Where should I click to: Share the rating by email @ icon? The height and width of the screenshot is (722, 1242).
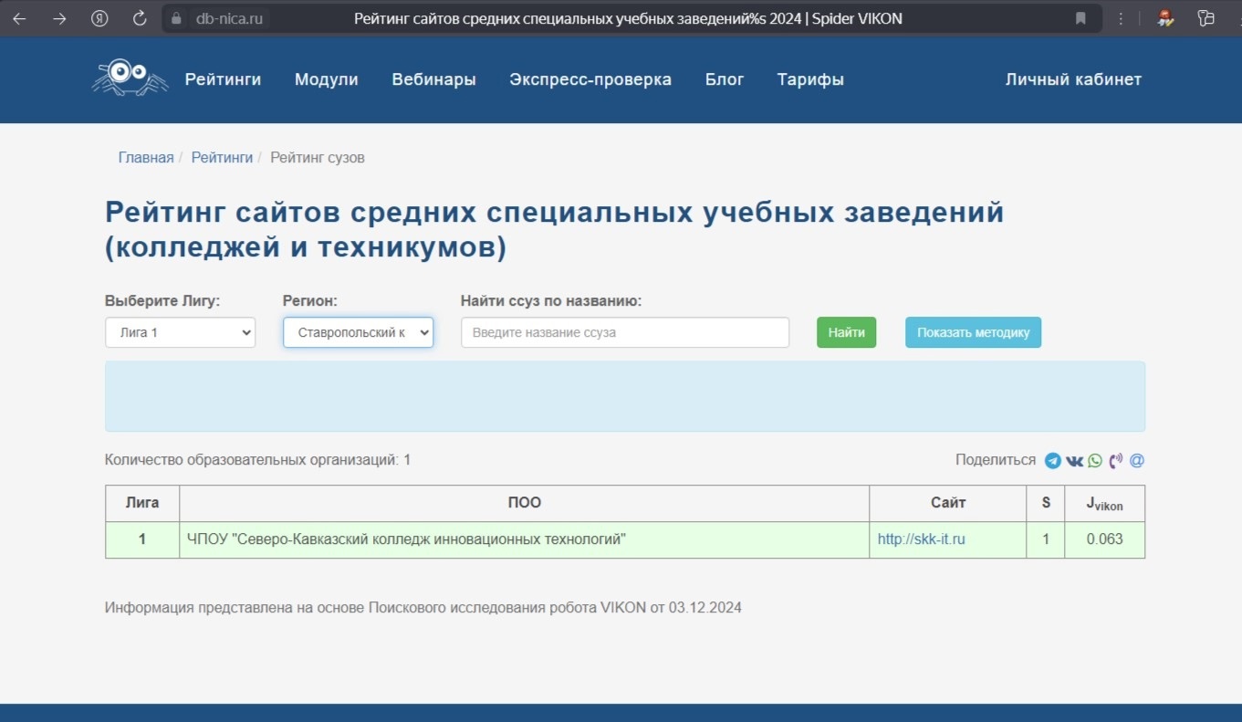(x=1136, y=461)
